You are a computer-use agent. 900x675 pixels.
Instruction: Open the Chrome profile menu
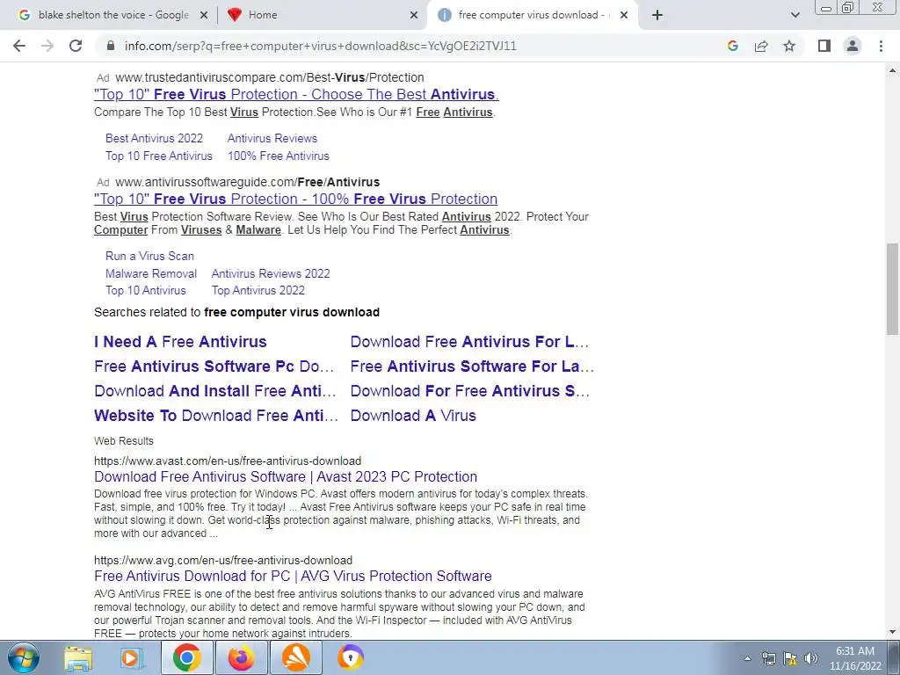tap(853, 46)
